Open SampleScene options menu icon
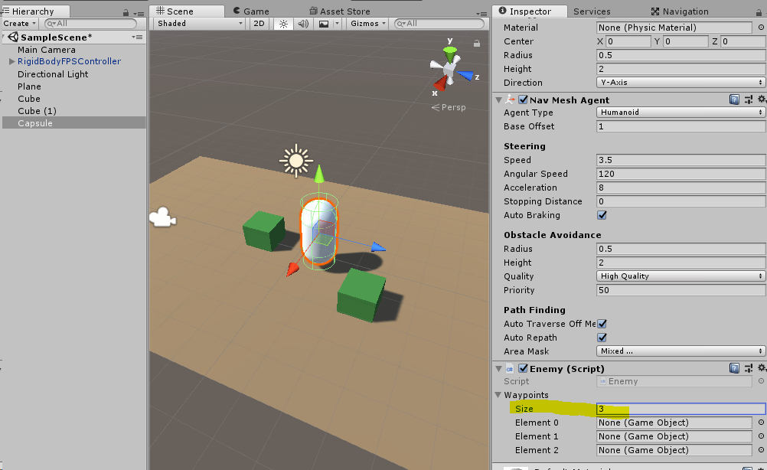The width and height of the screenshot is (767, 470). 137,38
